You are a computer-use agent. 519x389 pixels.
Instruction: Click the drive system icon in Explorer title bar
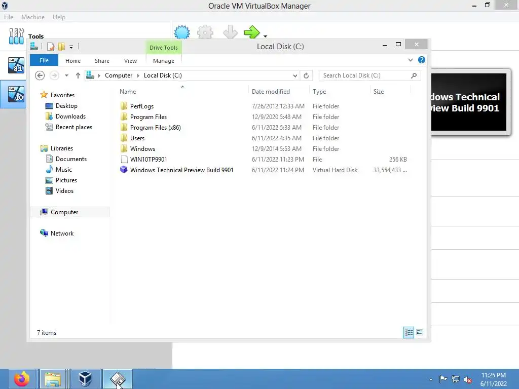coord(34,46)
